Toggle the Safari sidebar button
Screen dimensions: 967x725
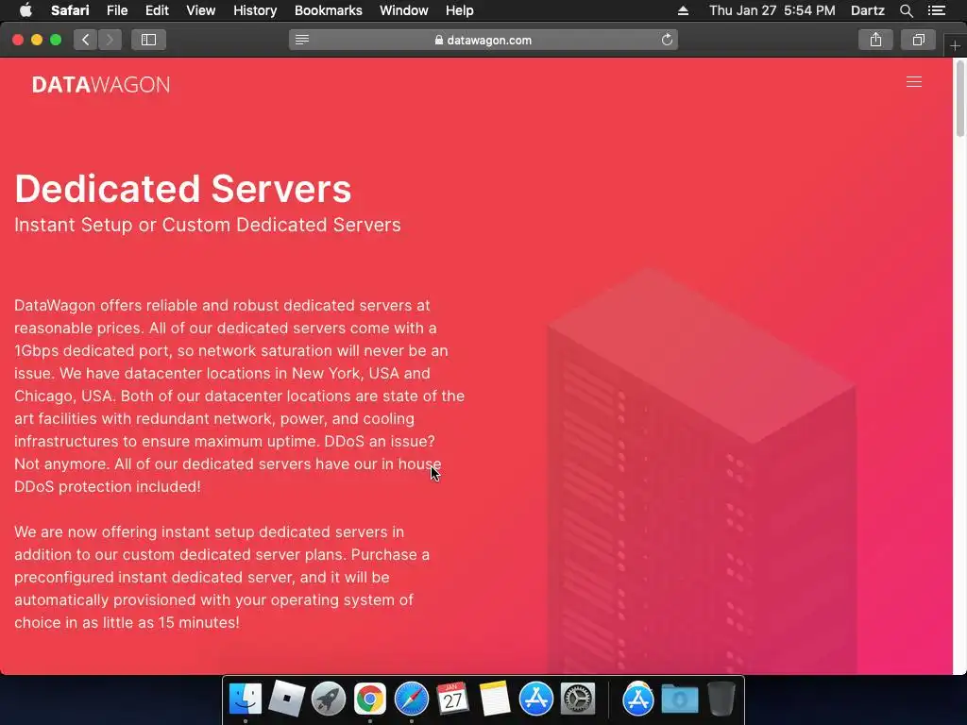pyautogui.click(x=148, y=40)
